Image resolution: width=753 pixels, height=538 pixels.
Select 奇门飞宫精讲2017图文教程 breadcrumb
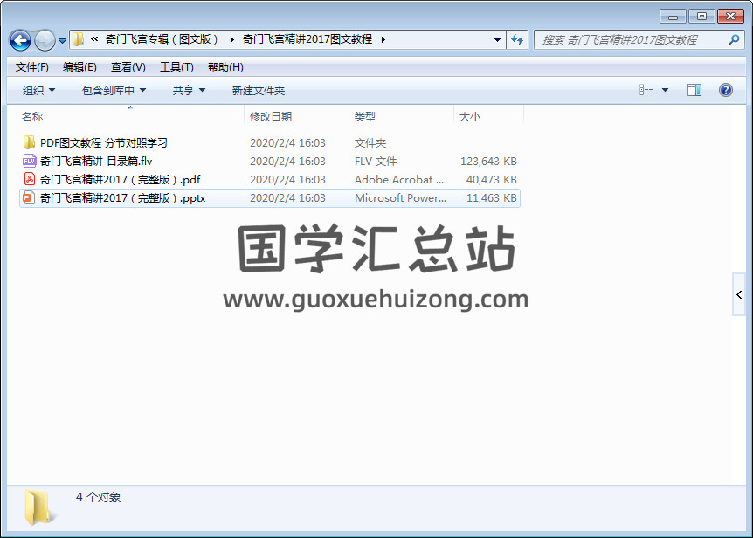(307, 39)
